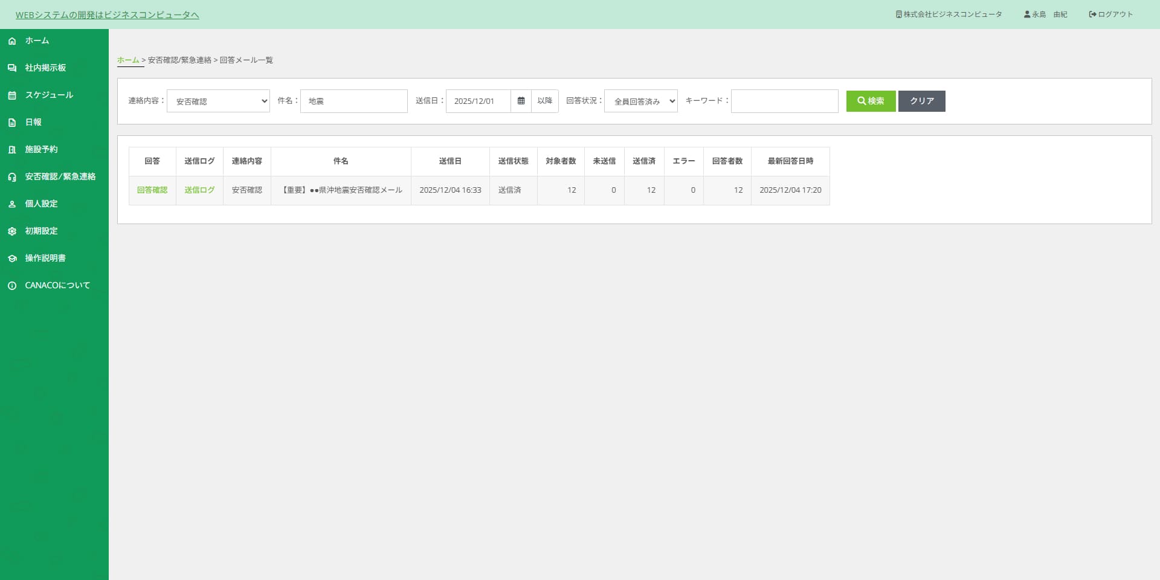Open the date picker calendar icon
The image size is (1160, 580).
[x=521, y=101]
